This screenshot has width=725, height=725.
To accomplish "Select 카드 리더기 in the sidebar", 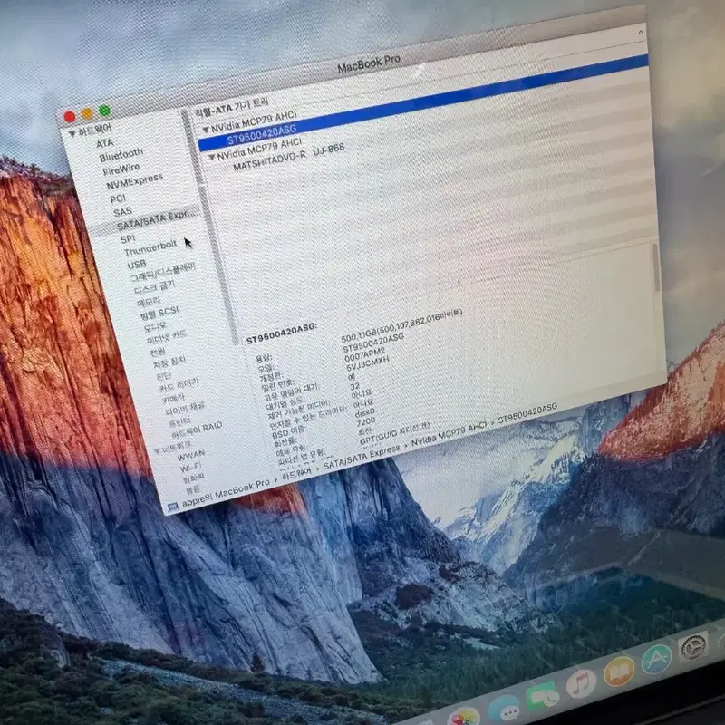I will 179,386.
